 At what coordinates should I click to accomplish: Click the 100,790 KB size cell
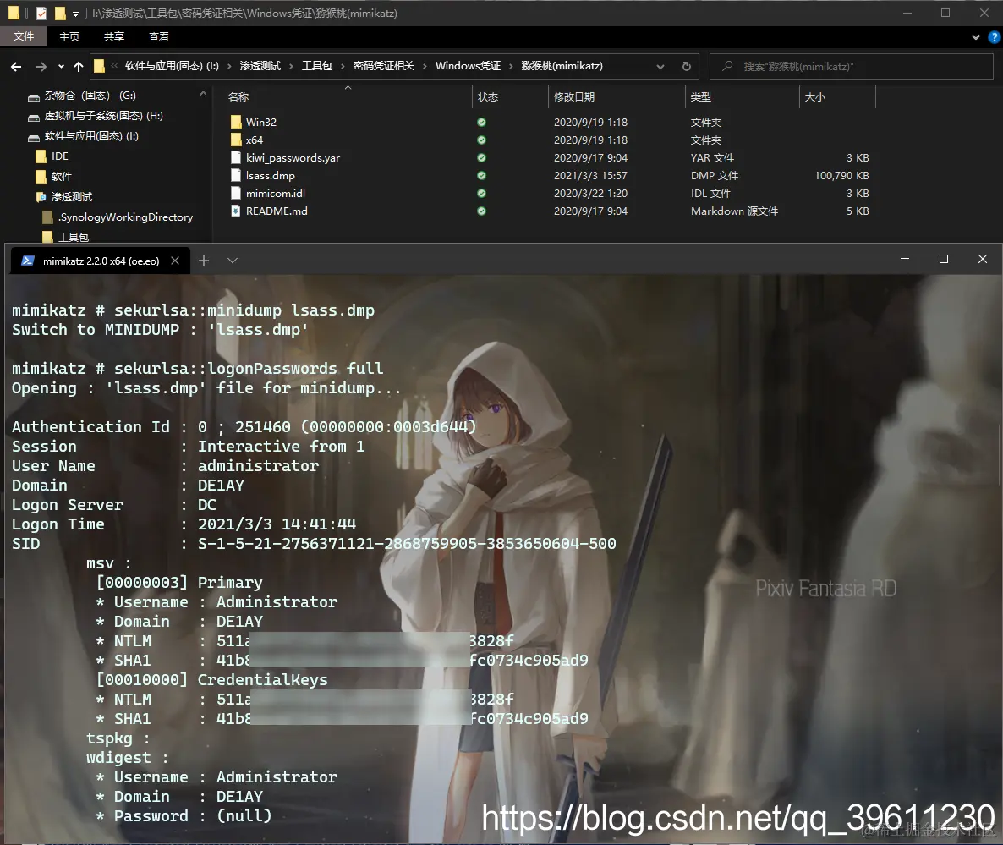[841, 175]
